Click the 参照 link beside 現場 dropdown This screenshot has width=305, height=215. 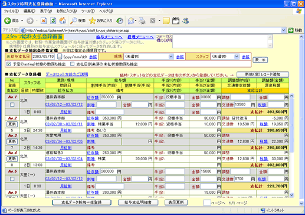coord(180,57)
